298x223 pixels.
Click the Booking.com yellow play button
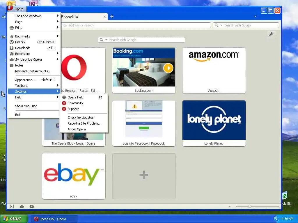pyautogui.click(x=168, y=68)
